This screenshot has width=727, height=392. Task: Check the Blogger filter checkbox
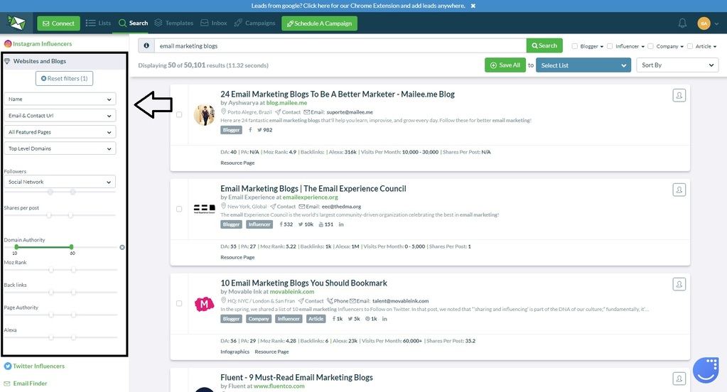575,46
